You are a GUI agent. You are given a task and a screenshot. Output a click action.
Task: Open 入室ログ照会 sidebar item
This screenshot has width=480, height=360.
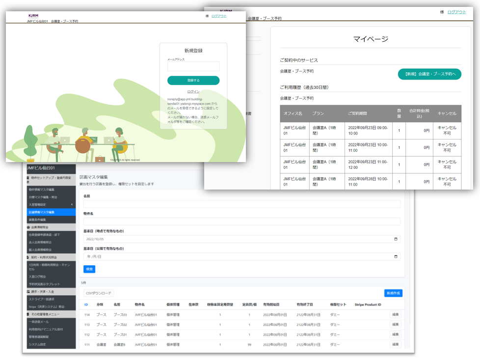51,277
